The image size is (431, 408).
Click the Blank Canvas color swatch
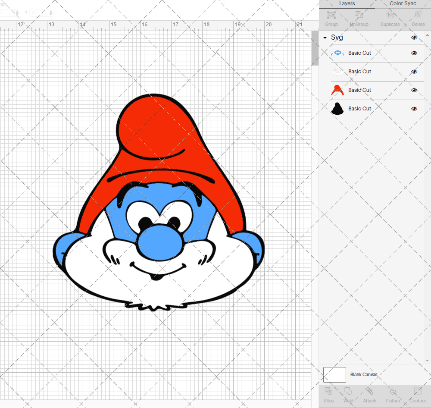tap(334, 375)
